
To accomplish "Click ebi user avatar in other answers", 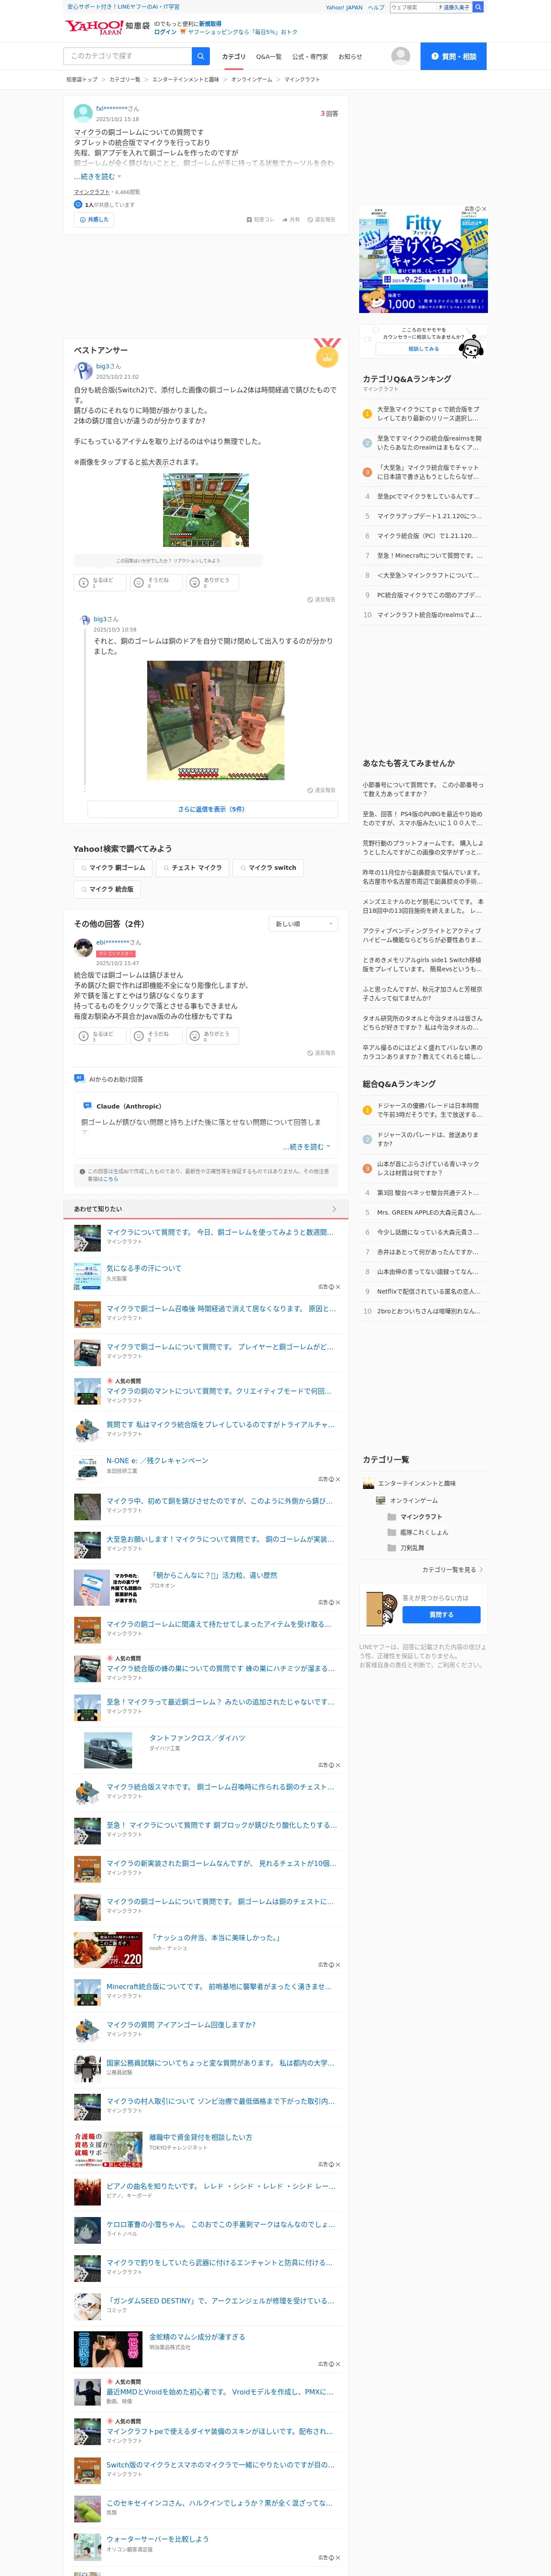I will 83,947.
